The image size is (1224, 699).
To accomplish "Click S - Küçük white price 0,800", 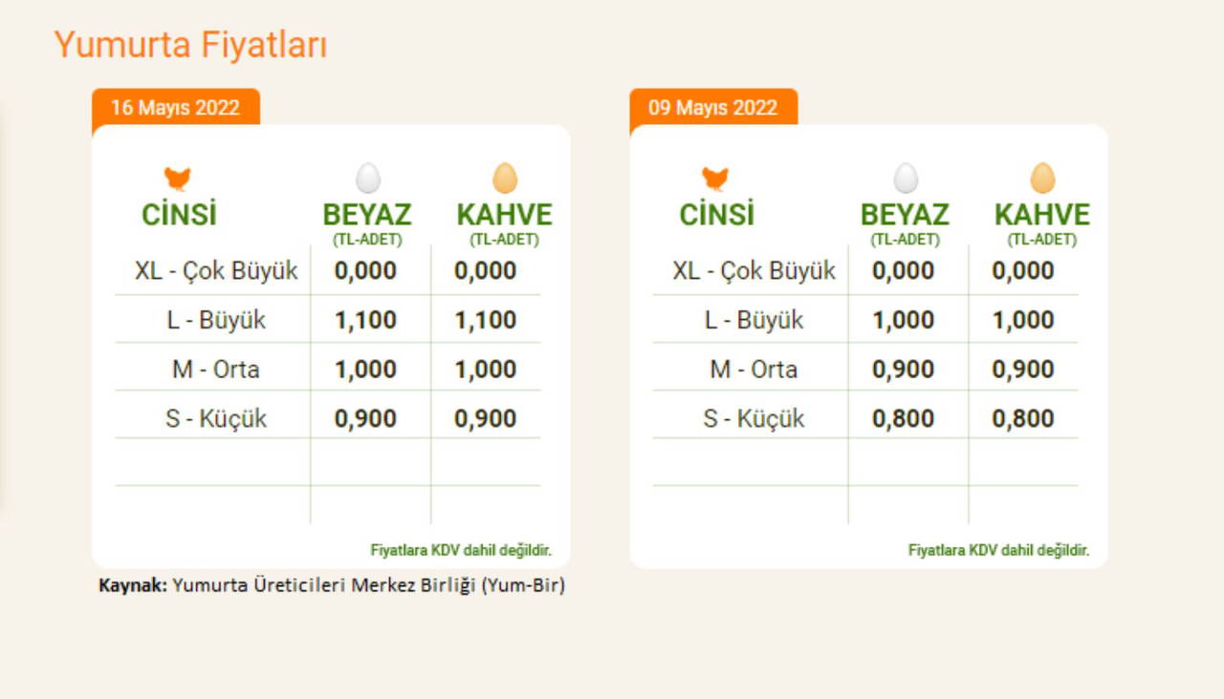I will coord(903,419).
